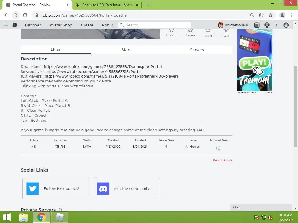
Task: Report the advertisement
Action: [x=269, y=93]
